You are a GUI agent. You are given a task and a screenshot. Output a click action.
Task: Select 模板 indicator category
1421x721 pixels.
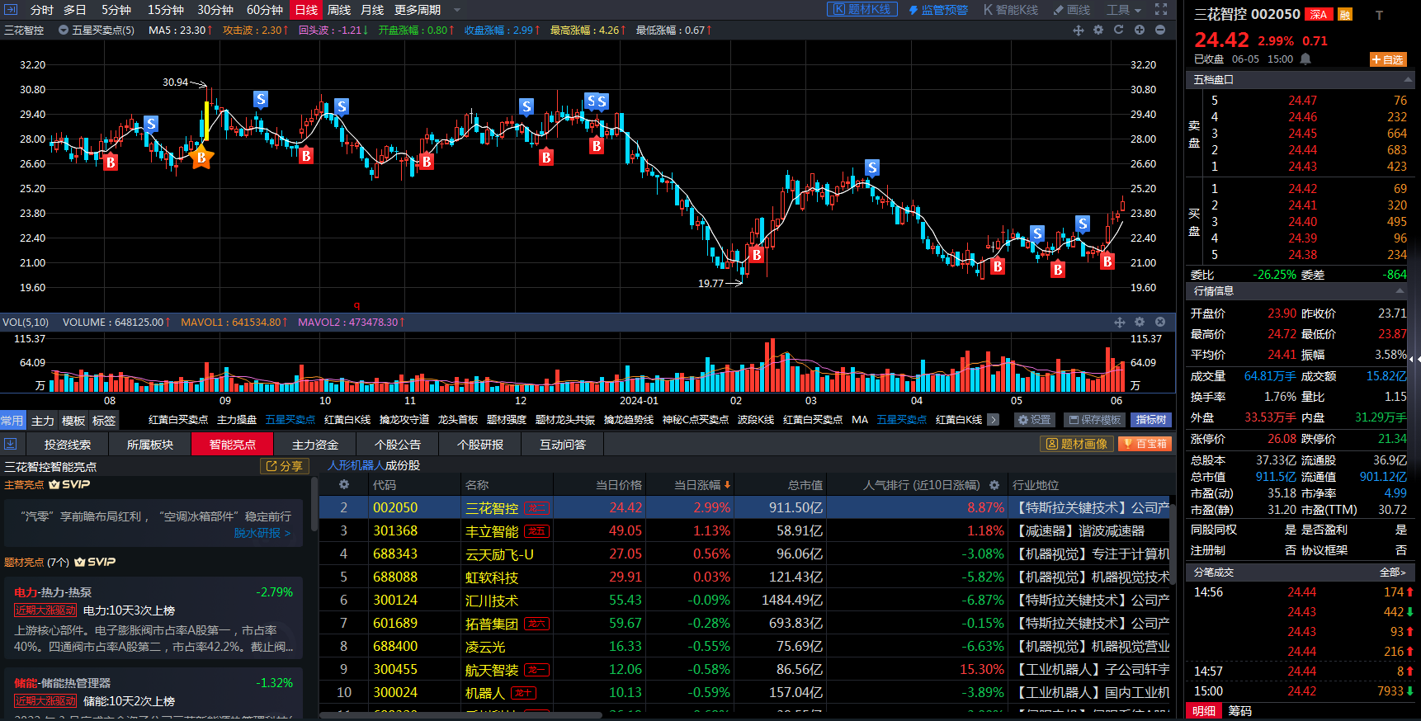tap(73, 420)
